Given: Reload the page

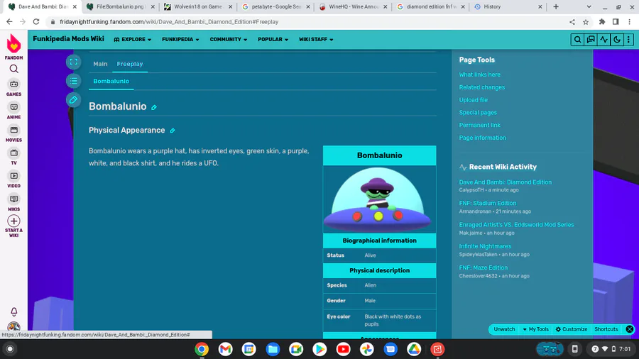Looking at the screenshot, I should click(36, 21).
